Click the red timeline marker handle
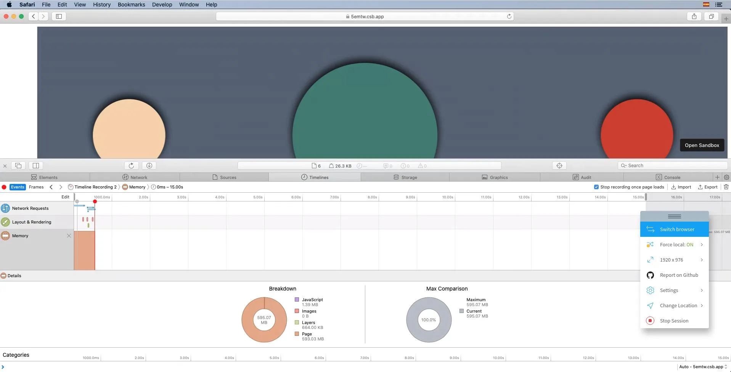 pyautogui.click(x=95, y=201)
